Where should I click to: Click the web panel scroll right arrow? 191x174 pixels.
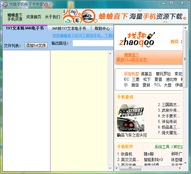(x=180, y=168)
